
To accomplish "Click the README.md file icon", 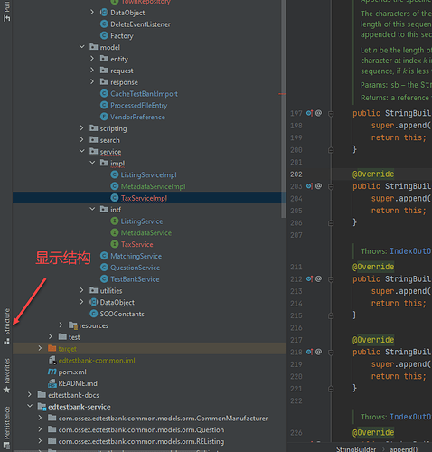I will pos(52,383).
